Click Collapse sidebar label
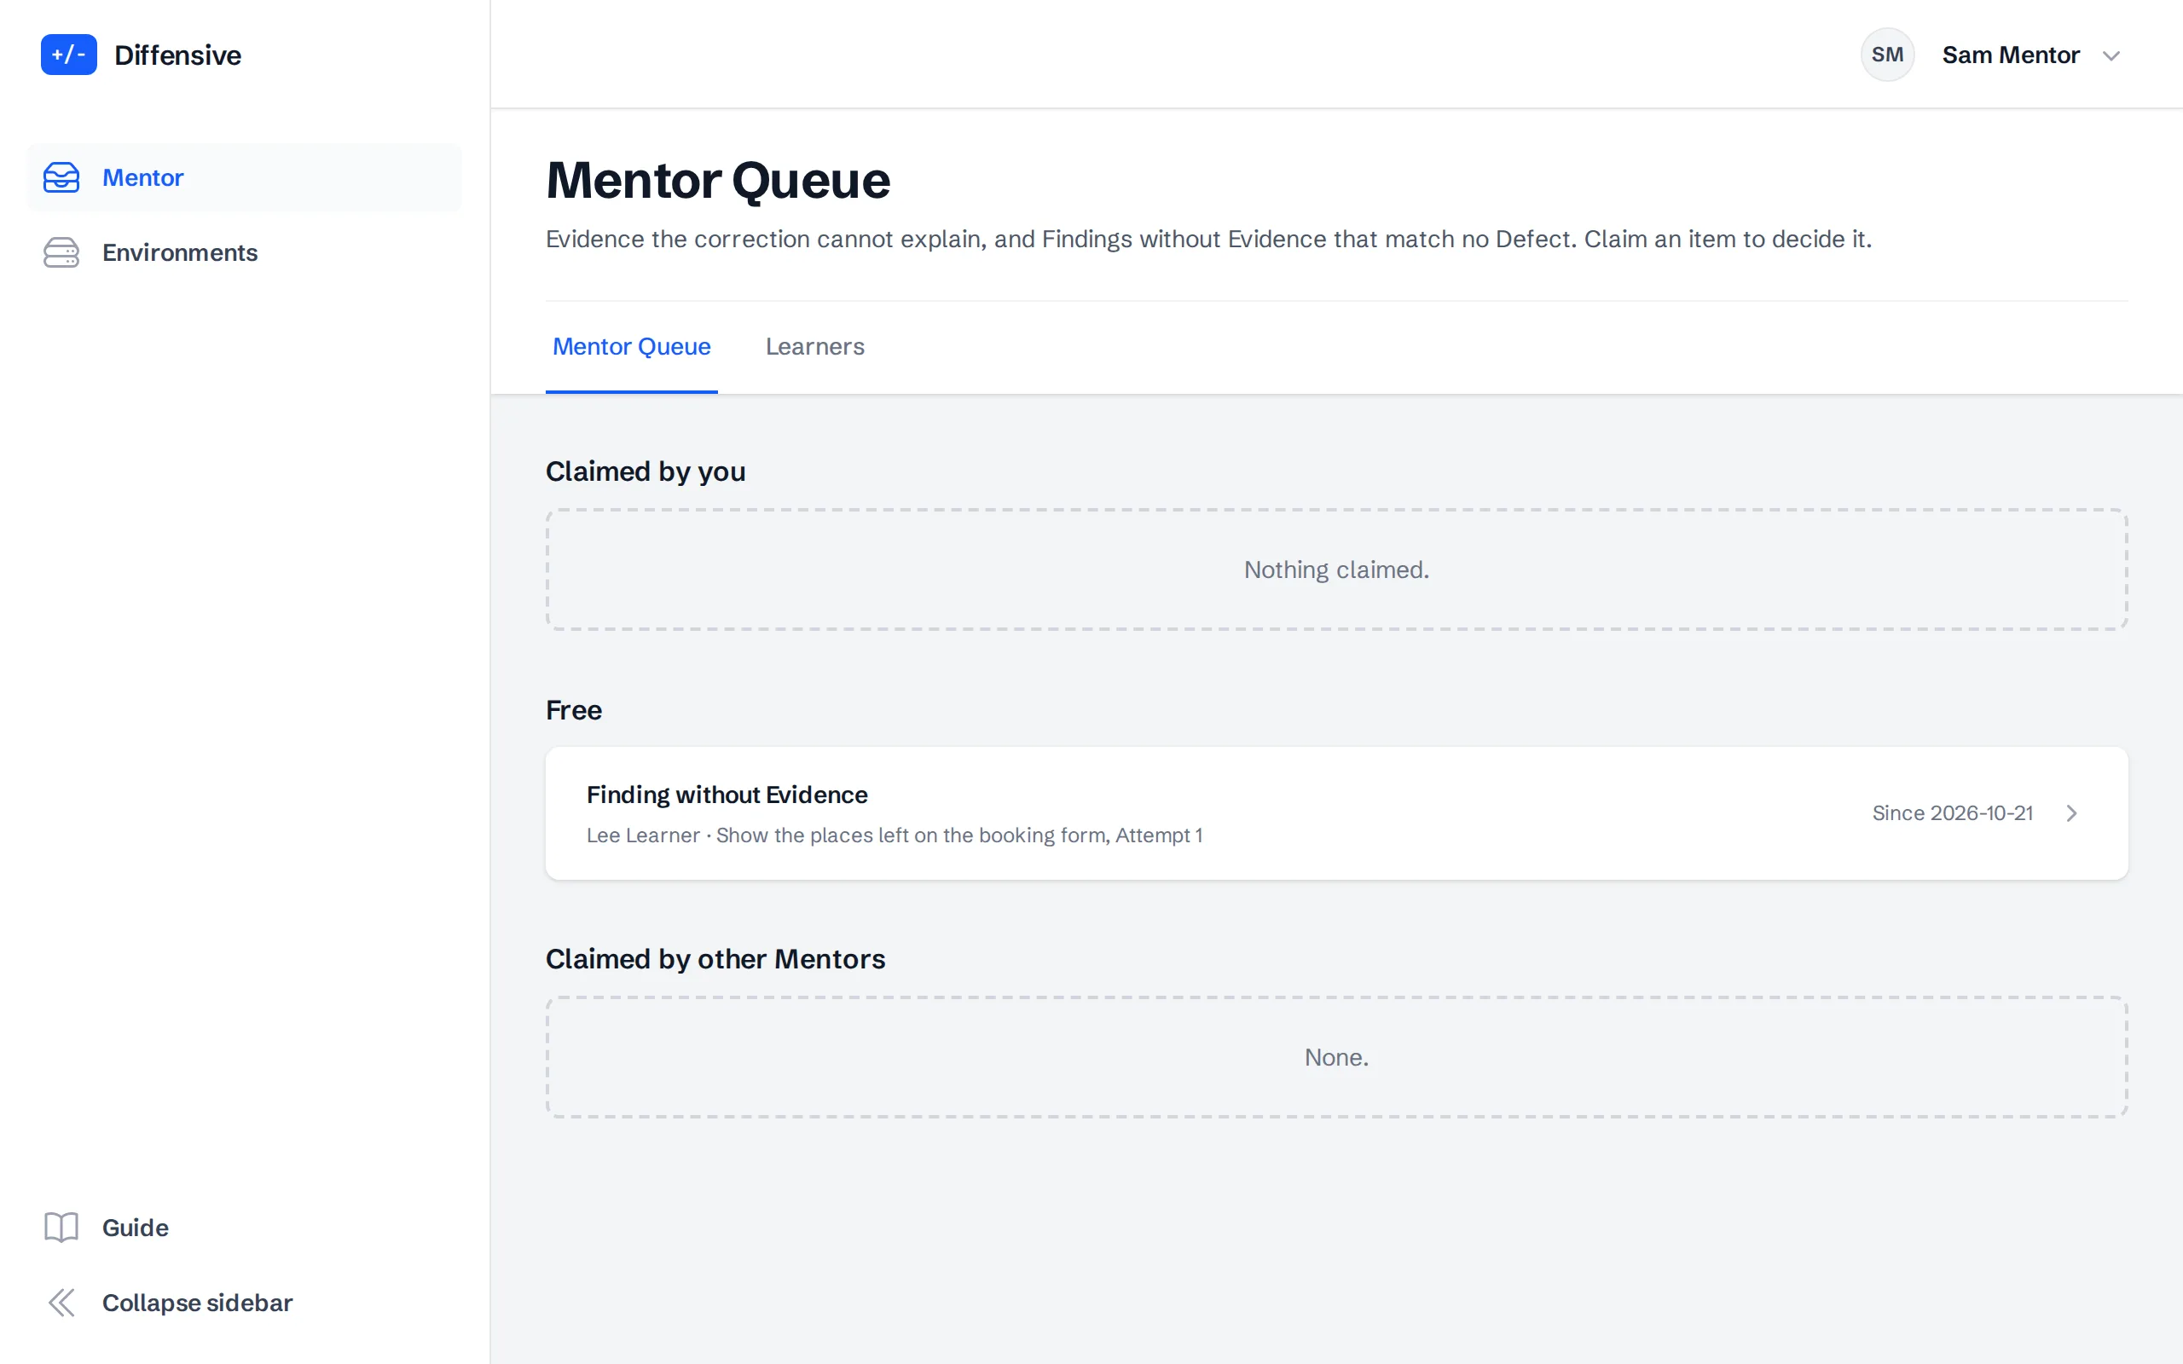Viewport: 2183px width, 1364px height. (x=198, y=1302)
